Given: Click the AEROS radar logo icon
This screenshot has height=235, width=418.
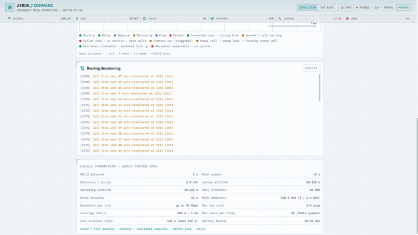Looking at the screenshot, I should 10,7.
